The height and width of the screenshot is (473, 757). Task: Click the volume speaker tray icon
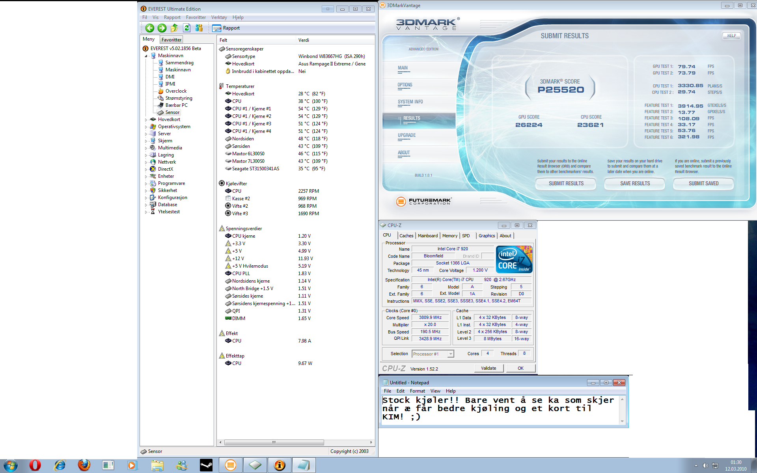[x=705, y=466]
